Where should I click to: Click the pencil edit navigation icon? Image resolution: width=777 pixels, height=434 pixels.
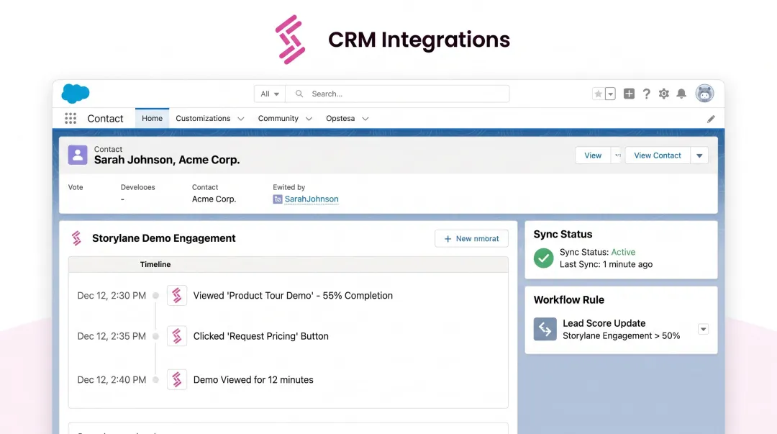[x=711, y=119]
